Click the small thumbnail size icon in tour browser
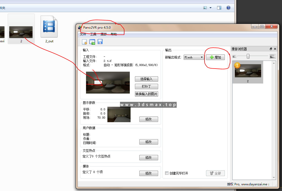282x191 pixels. tap(234, 56)
